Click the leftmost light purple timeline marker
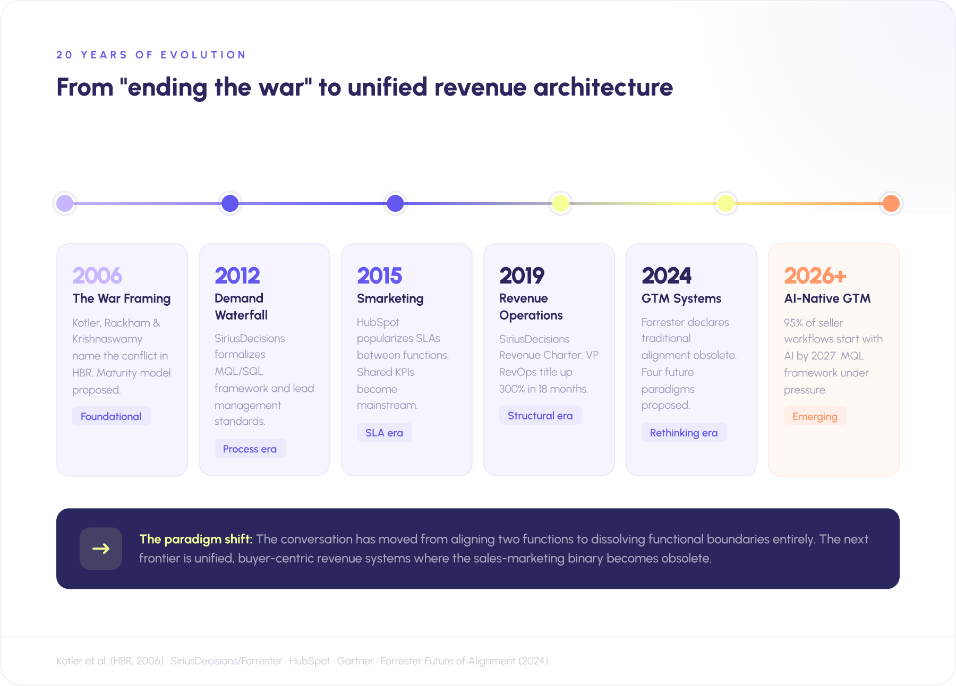This screenshot has height=686, width=956. pyautogui.click(x=64, y=203)
